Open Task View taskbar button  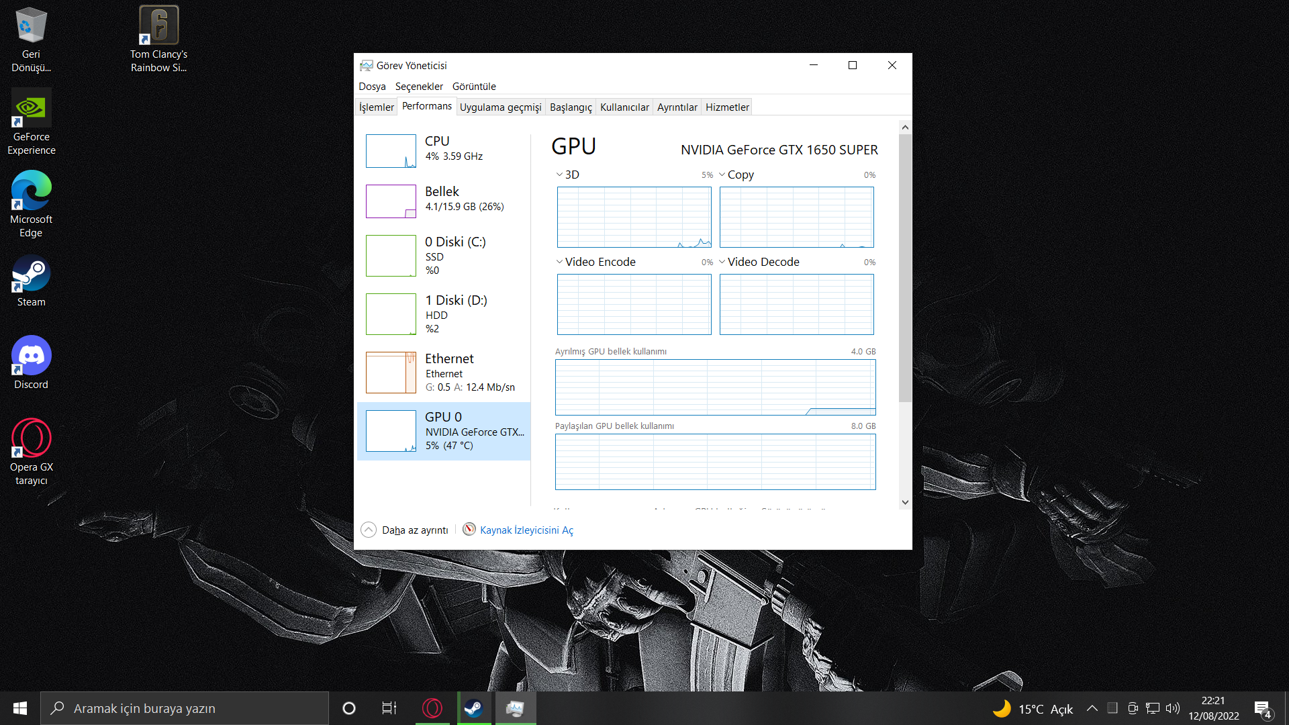pos(389,708)
